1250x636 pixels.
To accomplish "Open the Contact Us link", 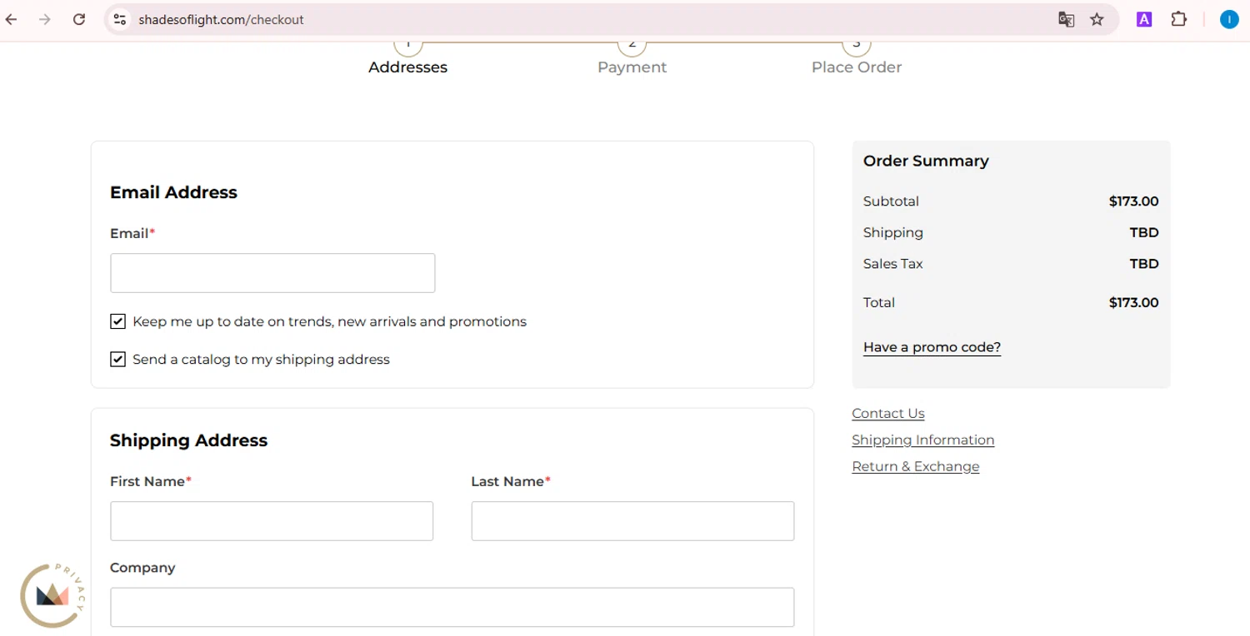I will 887,414.
